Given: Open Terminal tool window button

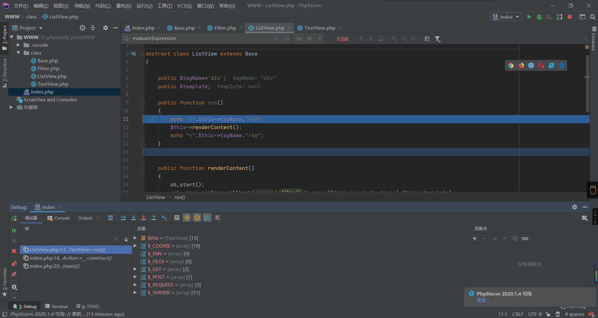Looking at the screenshot, I should pyautogui.click(x=56, y=306).
